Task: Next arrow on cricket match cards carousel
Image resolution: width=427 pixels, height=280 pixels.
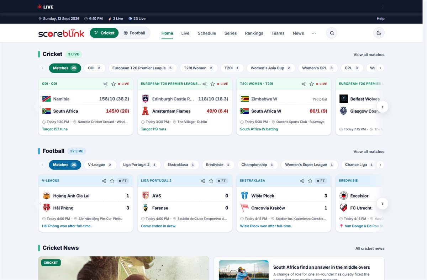Action: coord(382,107)
